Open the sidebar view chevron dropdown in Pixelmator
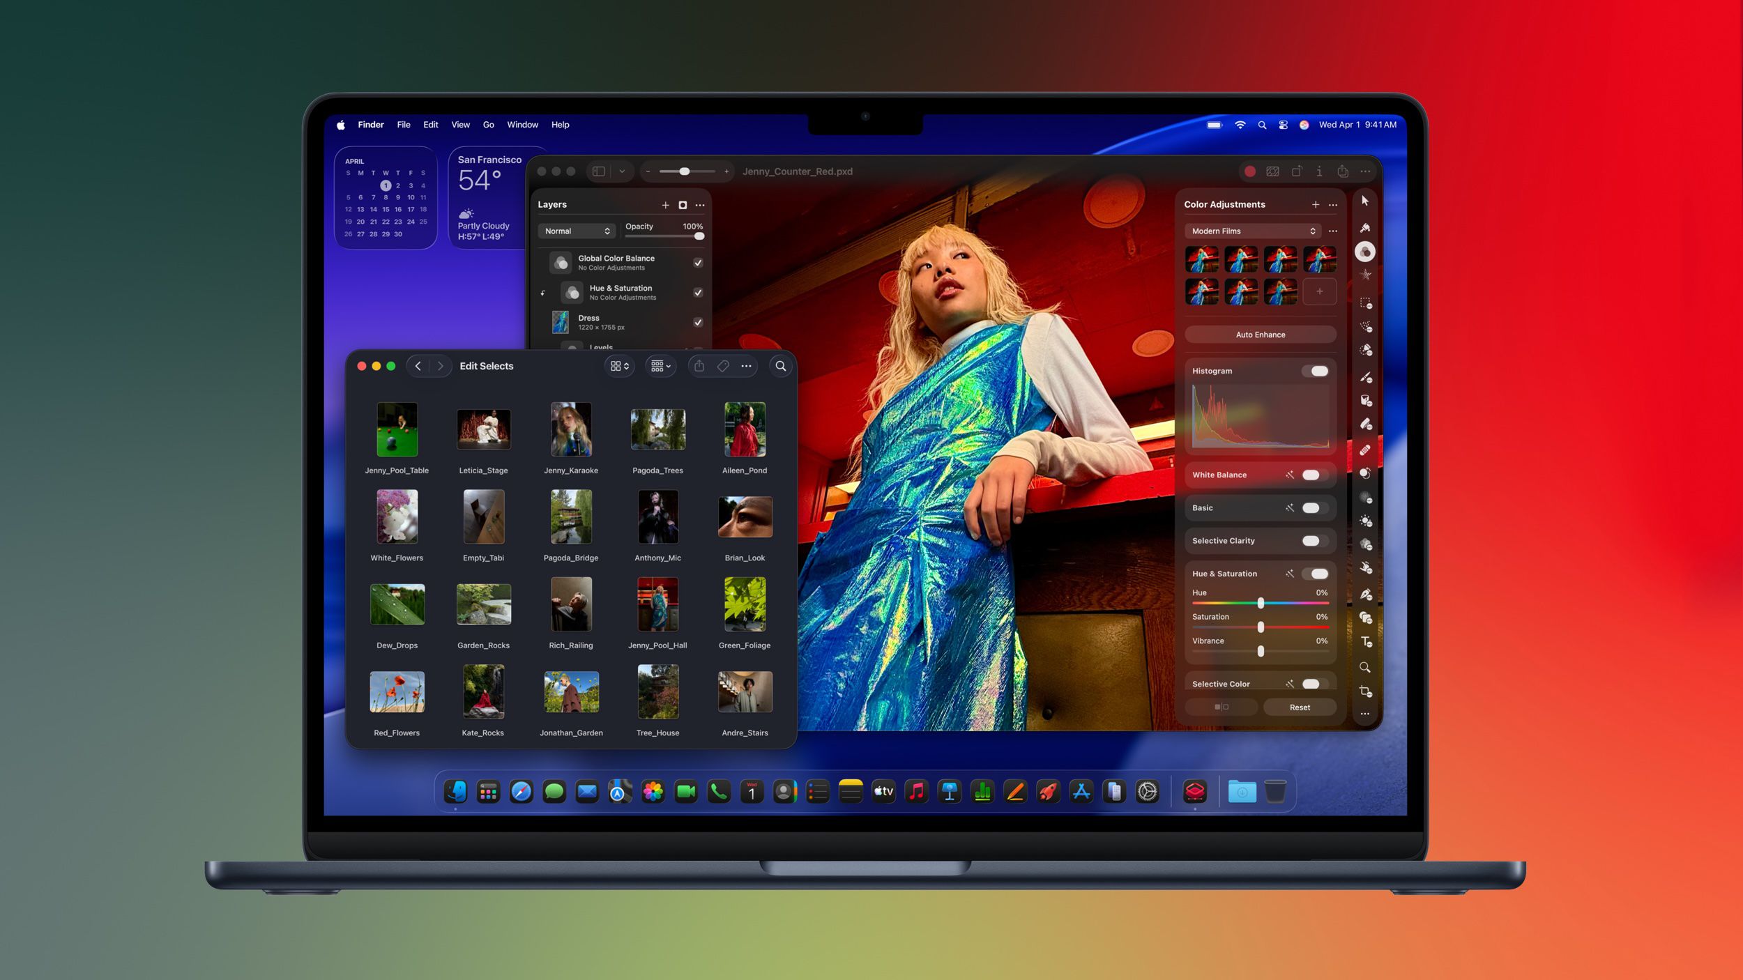 click(622, 171)
